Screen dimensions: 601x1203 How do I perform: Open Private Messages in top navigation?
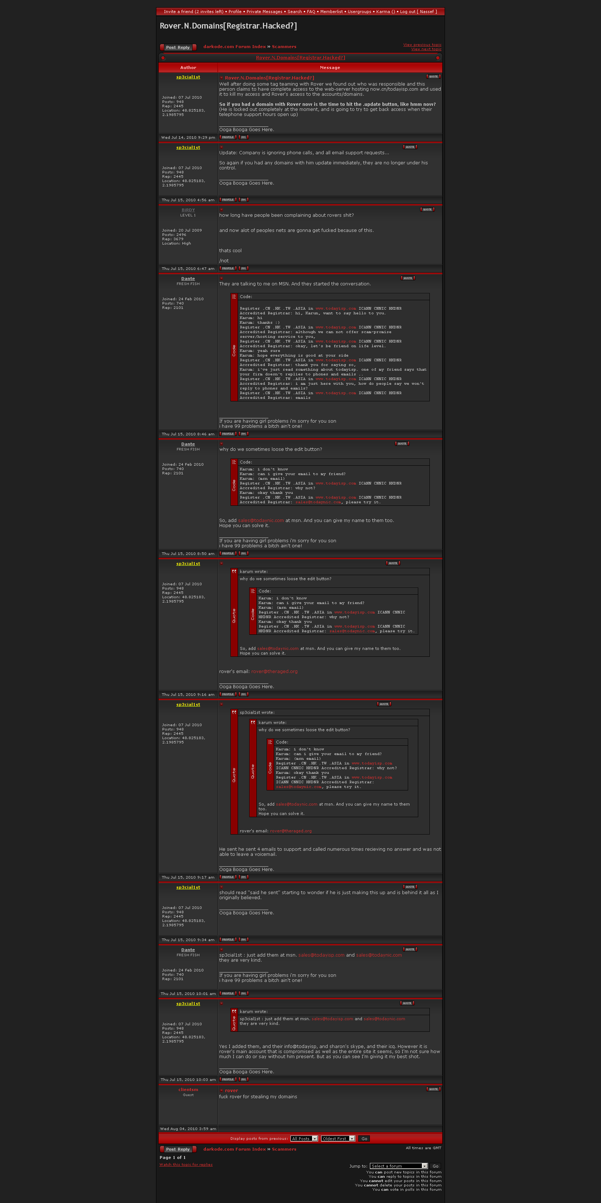[x=264, y=12]
